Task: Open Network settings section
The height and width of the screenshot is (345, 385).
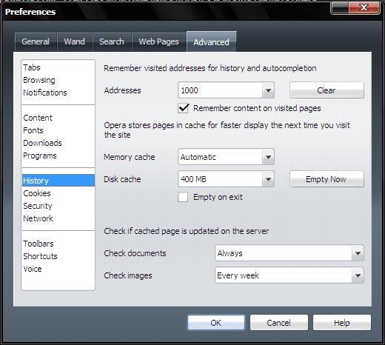Action: (58, 218)
